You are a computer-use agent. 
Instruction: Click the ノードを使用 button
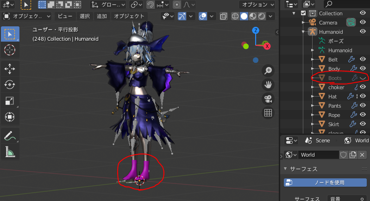(x=325, y=183)
